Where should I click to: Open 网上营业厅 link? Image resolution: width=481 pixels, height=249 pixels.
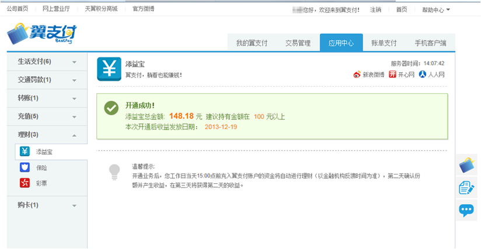coord(56,9)
